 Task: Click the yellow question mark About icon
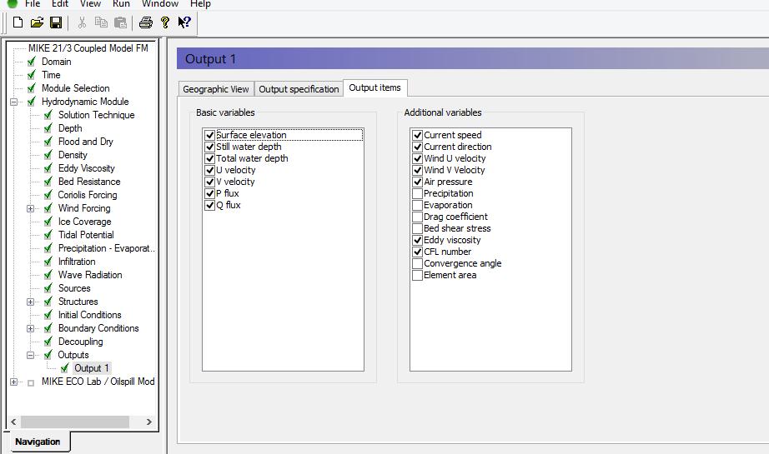click(165, 22)
